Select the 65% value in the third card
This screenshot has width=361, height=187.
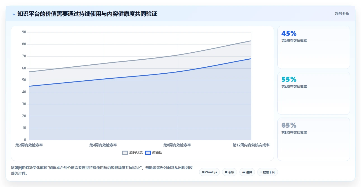coord(289,125)
